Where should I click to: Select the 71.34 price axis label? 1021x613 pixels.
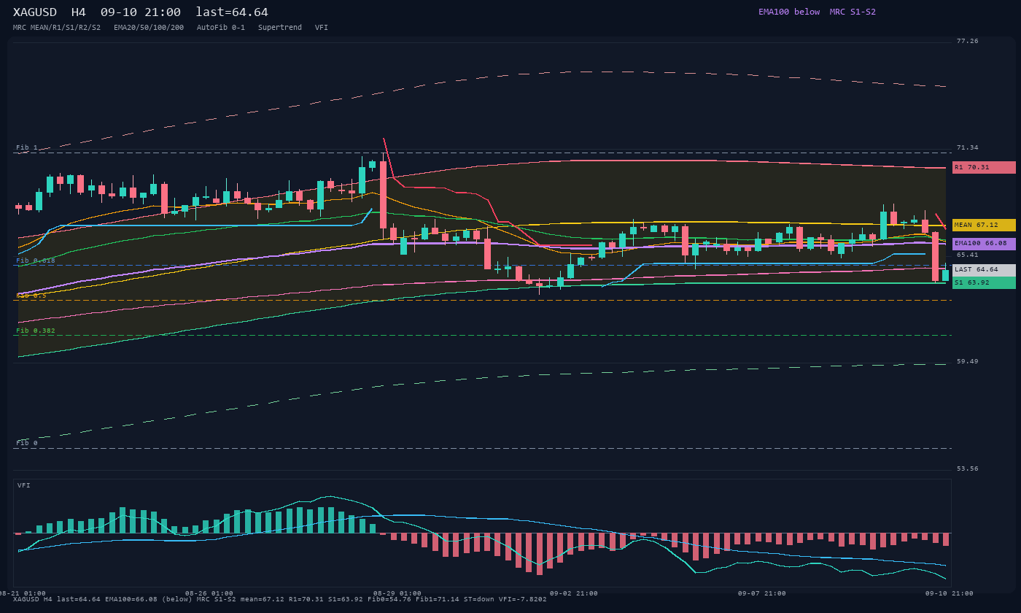pos(968,148)
